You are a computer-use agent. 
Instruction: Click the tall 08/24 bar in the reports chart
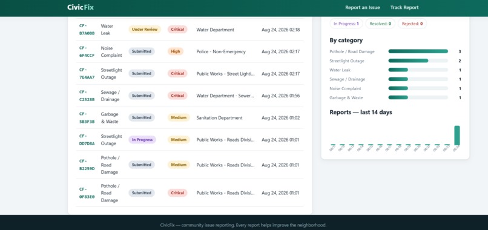click(457, 136)
